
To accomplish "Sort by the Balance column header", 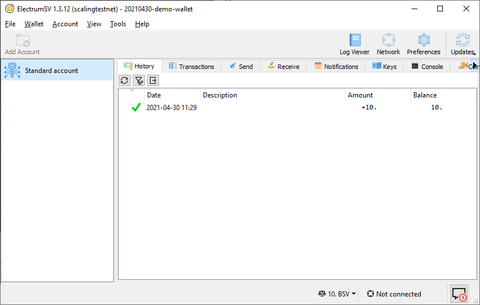I will pos(444,95).
